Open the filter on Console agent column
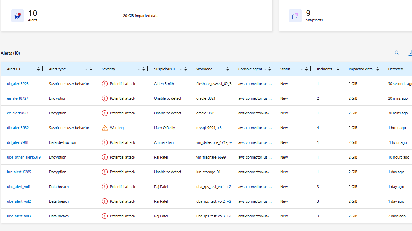412x231 pixels. (265, 69)
